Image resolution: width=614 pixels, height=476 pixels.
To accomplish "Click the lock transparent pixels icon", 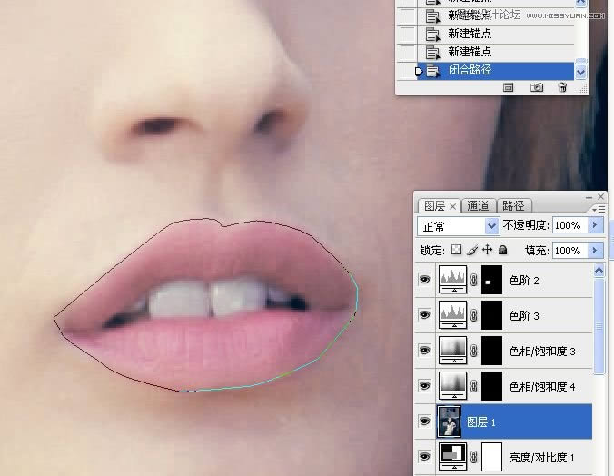I will point(457,250).
